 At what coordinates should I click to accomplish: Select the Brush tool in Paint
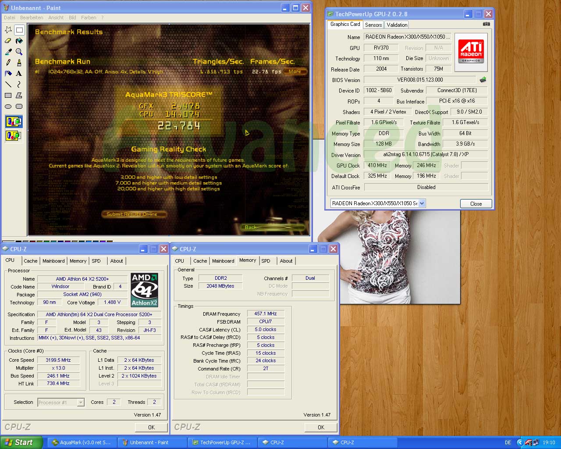pos(19,63)
